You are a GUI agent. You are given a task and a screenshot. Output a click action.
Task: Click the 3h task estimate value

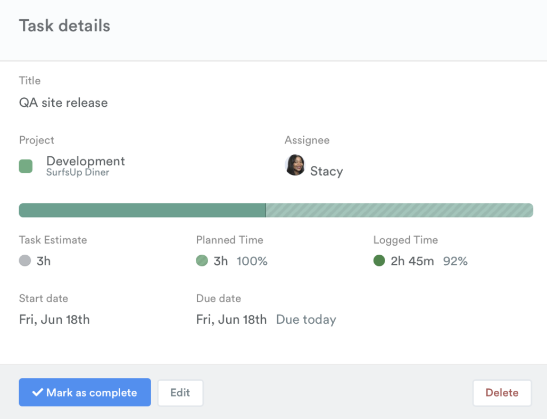(x=44, y=261)
